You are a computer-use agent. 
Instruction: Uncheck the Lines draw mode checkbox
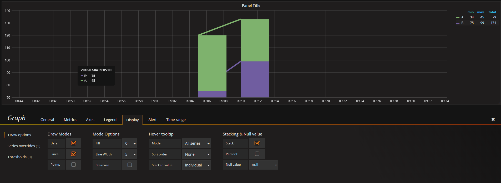coord(74,154)
